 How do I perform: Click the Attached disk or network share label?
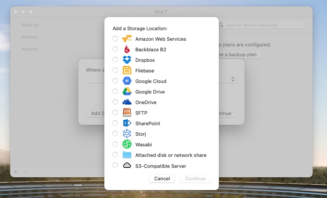pyautogui.click(x=171, y=155)
